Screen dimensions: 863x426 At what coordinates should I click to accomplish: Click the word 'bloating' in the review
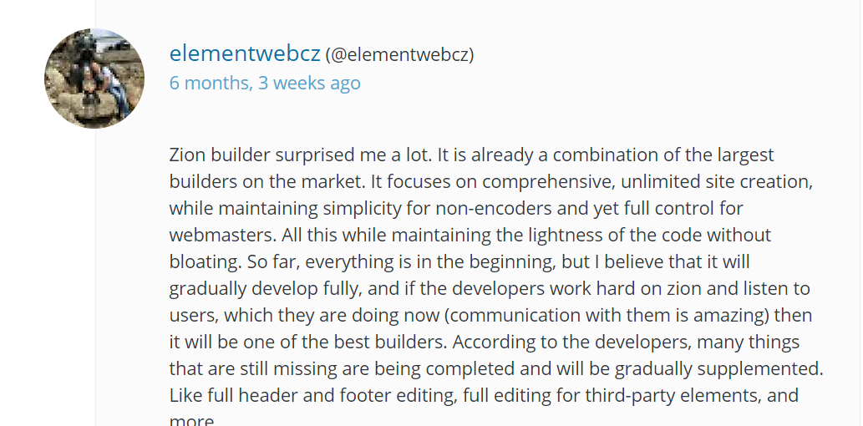[203, 261]
